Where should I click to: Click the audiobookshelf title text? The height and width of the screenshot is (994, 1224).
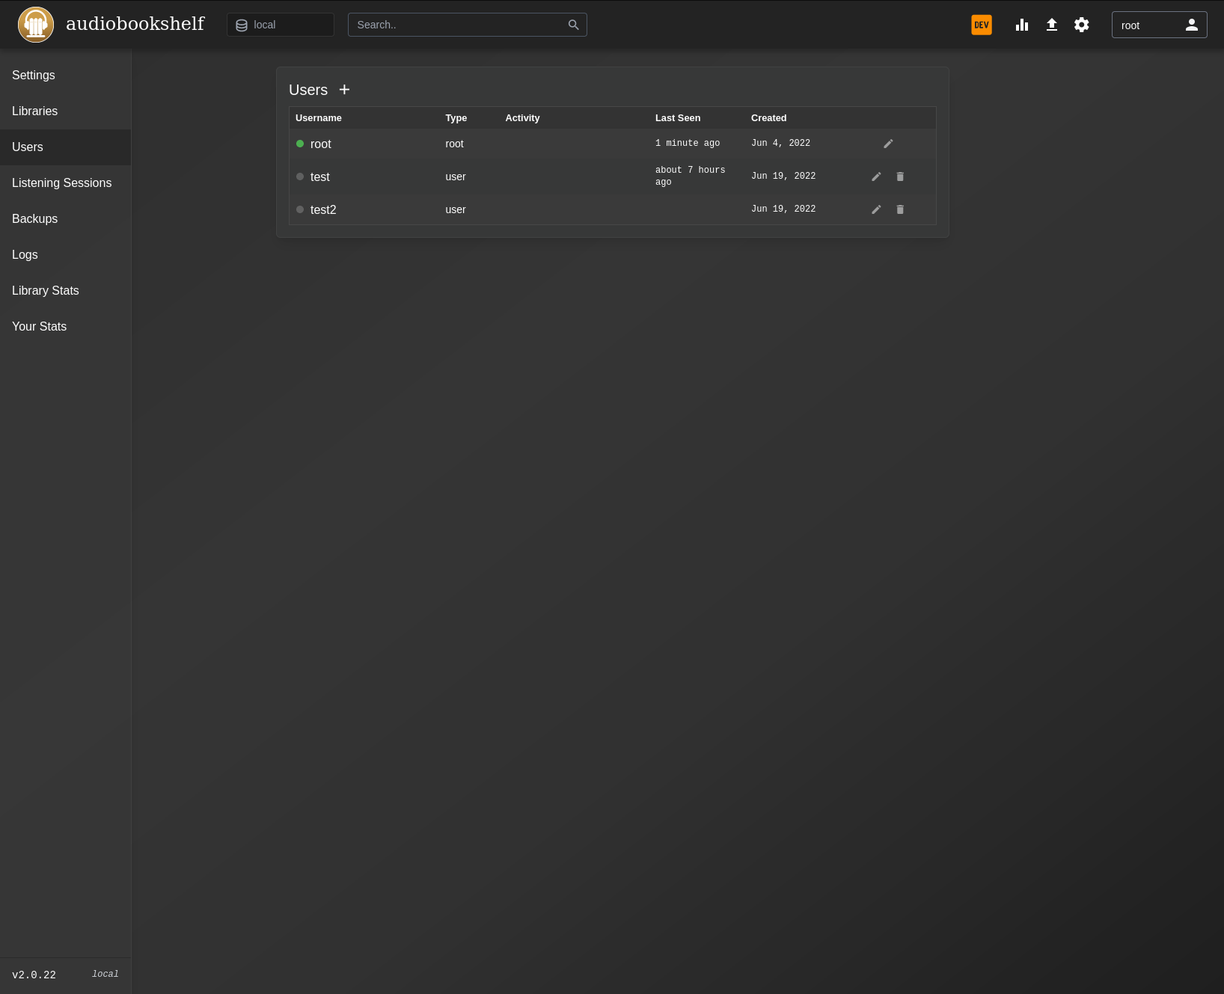[x=135, y=24]
